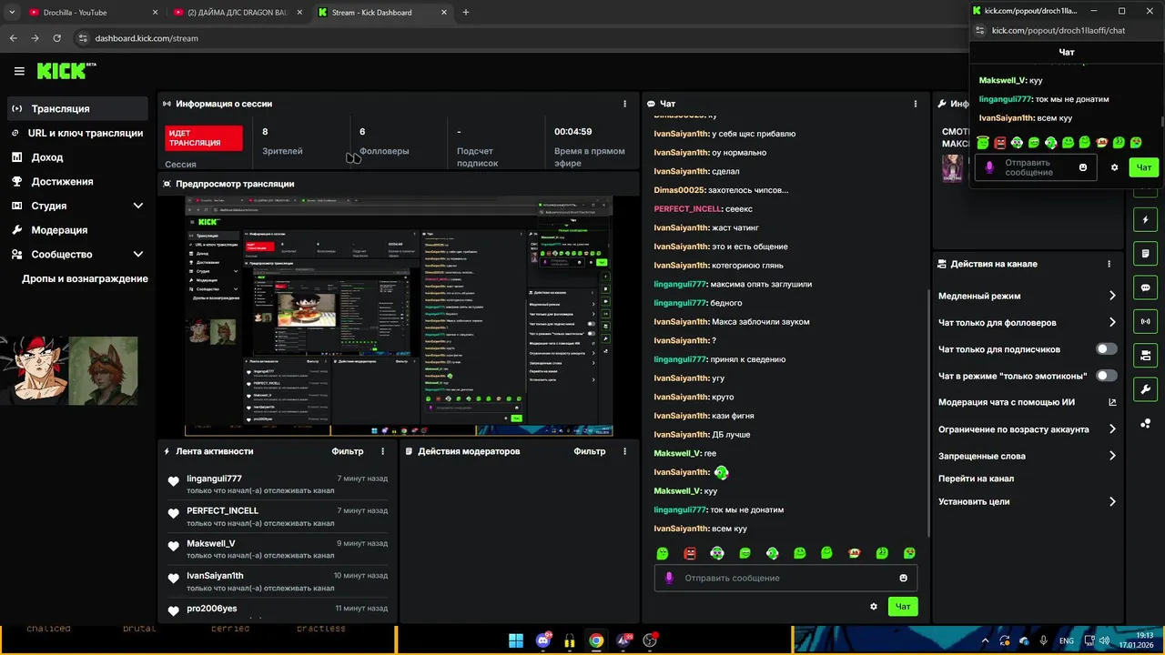Viewport: 1165px width, 655px height.
Task: Open account age restriction chevron
Action: pos(1112,429)
